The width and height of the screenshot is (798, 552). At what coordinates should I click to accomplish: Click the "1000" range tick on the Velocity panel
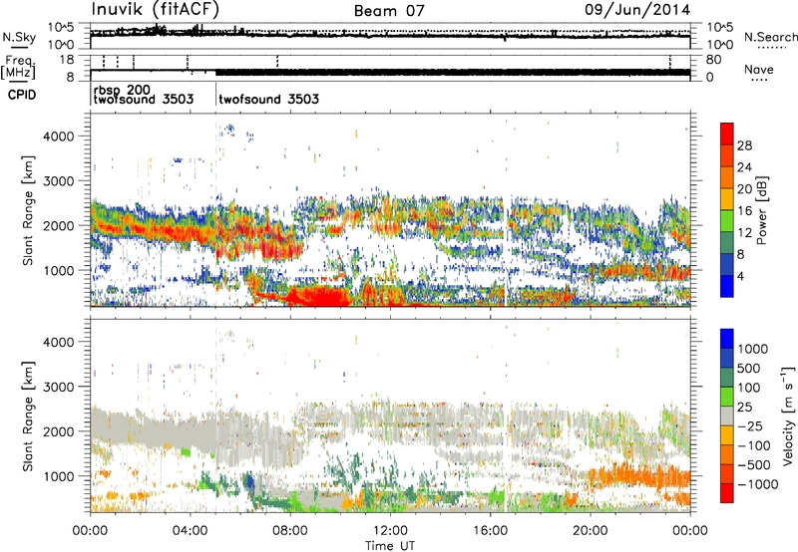click(58, 476)
